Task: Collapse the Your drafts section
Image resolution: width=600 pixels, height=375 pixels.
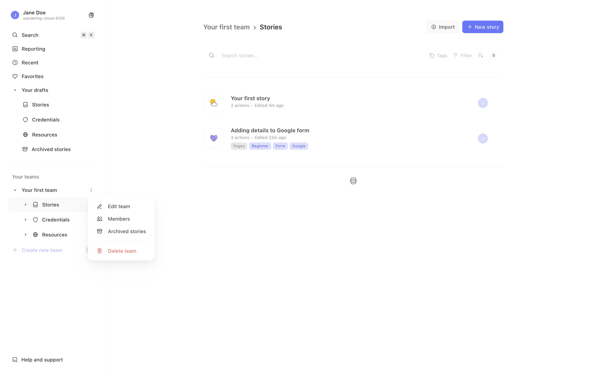Action: [x=15, y=90]
